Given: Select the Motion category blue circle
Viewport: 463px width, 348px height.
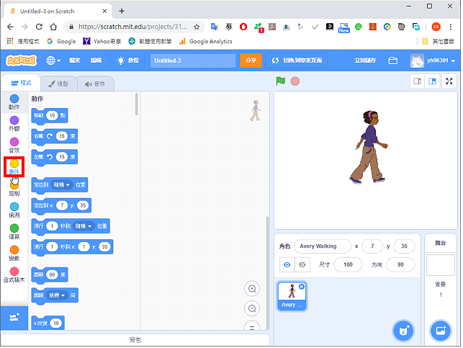Looking at the screenshot, I should (x=14, y=99).
